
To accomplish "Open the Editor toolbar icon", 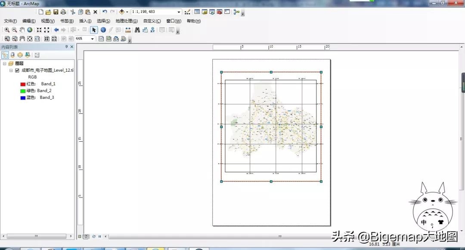I will point(187,12).
